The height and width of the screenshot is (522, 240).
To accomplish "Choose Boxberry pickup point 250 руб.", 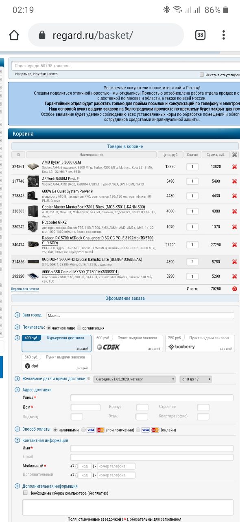I will (200, 343).
